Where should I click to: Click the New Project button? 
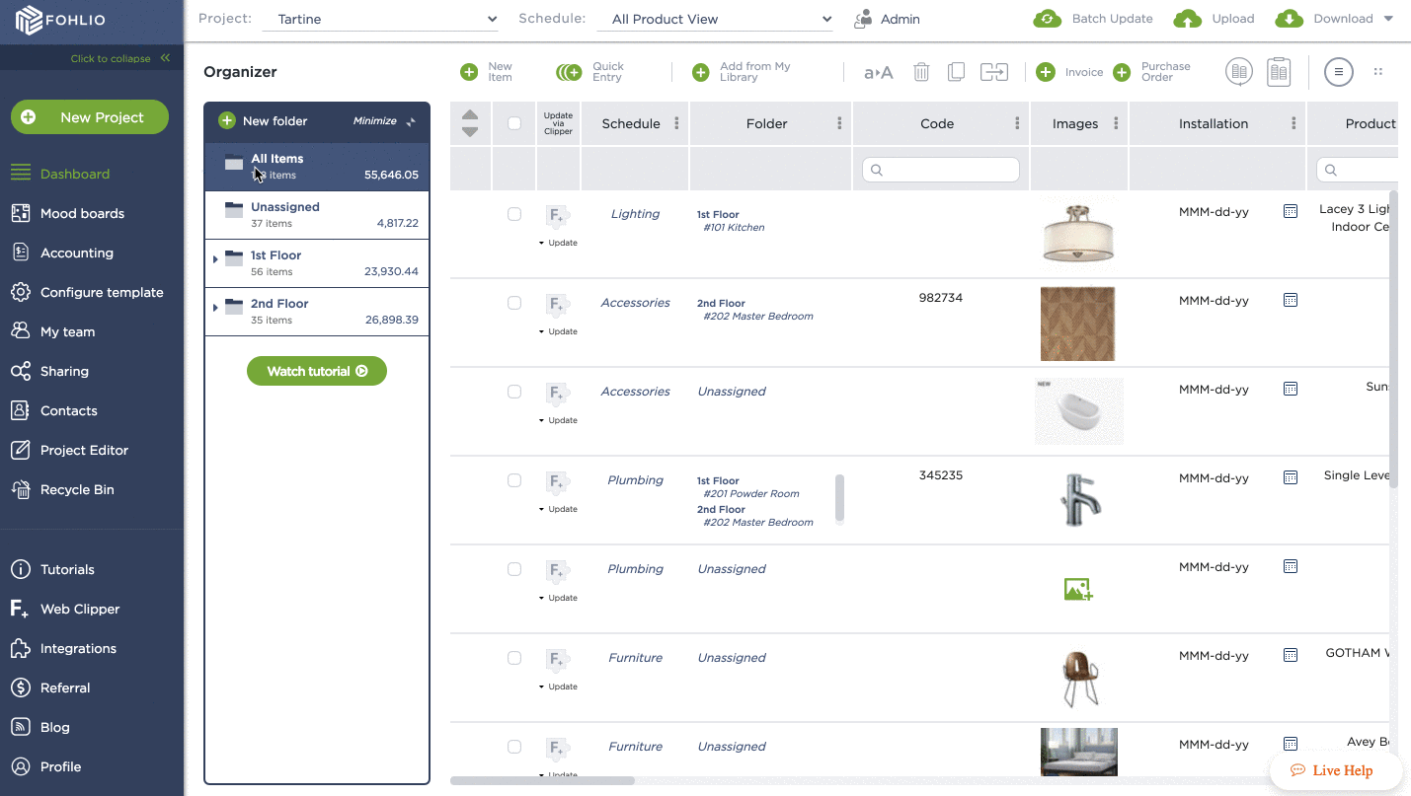(x=90, y=117)
